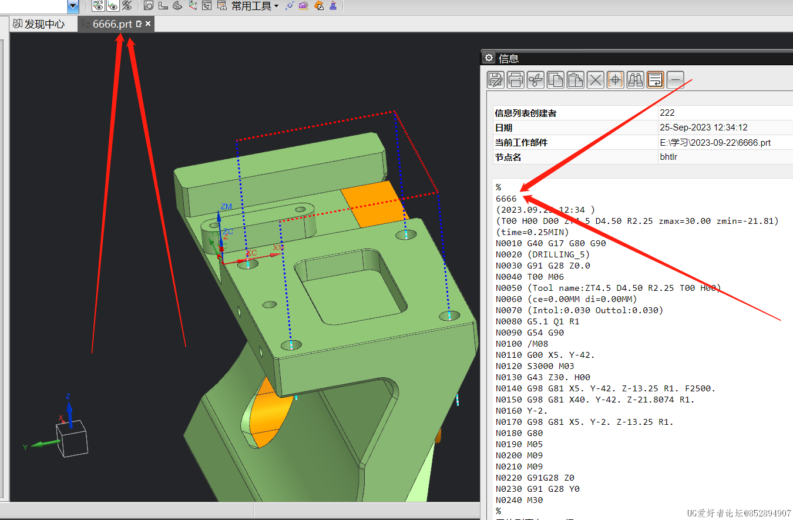Screen dimensions: 793x520
Task: Open Find with the binoculars icon
Action: coord(636,79)
